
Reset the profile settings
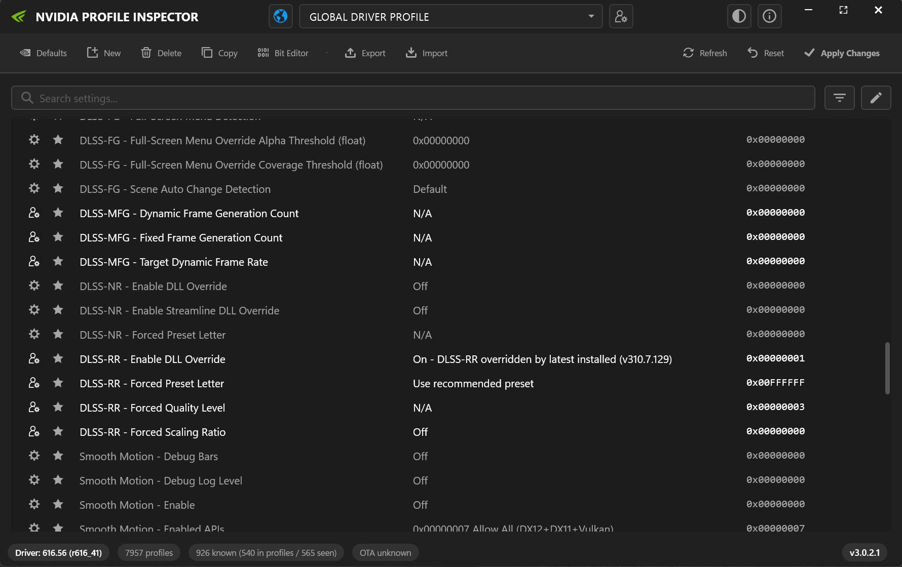point(766,53)
